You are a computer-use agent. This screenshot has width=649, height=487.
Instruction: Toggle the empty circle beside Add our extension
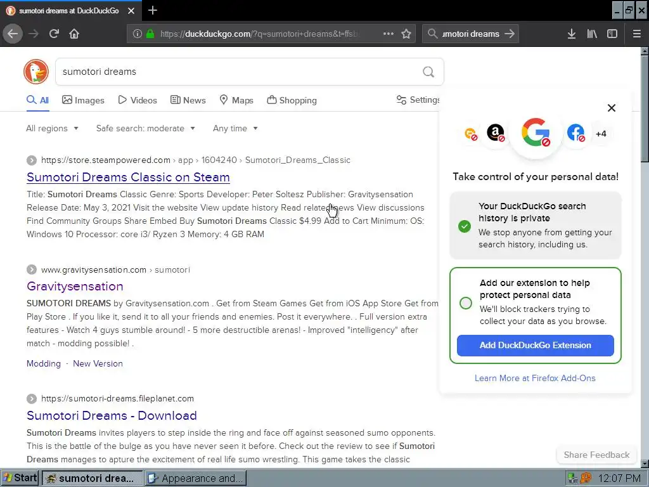pos(466,303)
